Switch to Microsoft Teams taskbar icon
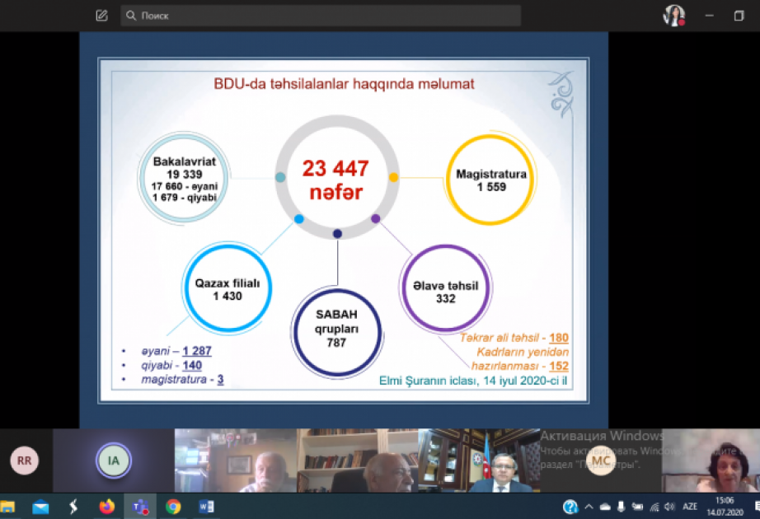The width and height of the screenshot is (760, 519). [x=140, y=507]
